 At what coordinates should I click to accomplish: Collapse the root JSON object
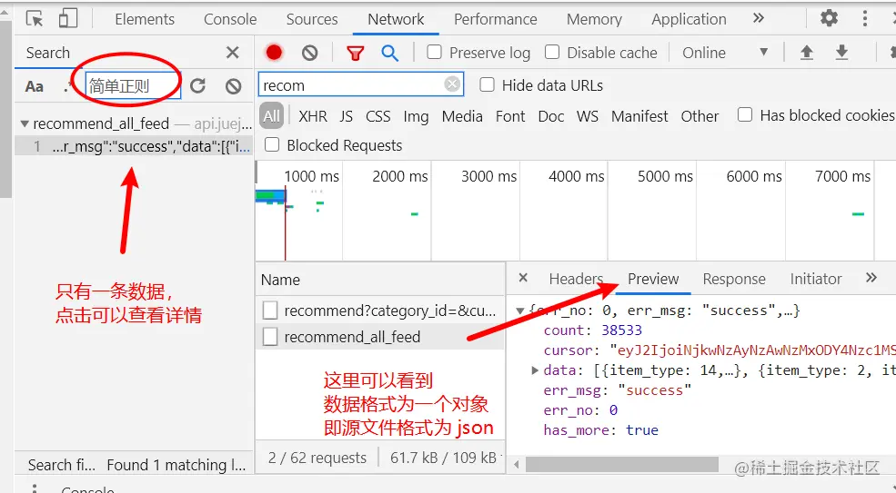[x=520, y=311]
